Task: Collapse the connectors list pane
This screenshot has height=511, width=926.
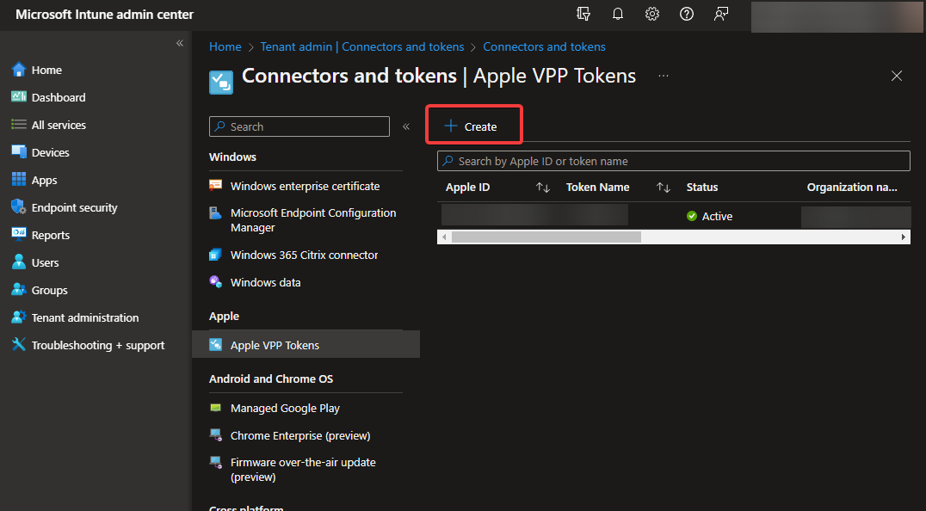Action: pos(405,126)
